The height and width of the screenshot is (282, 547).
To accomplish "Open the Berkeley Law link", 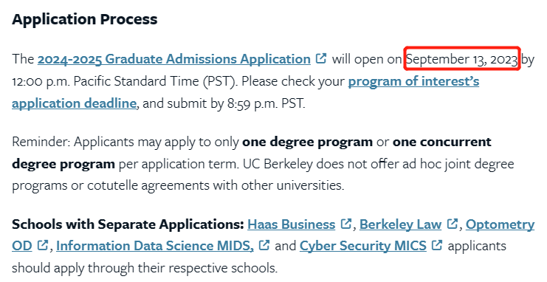I will click(x=400, y=224).
